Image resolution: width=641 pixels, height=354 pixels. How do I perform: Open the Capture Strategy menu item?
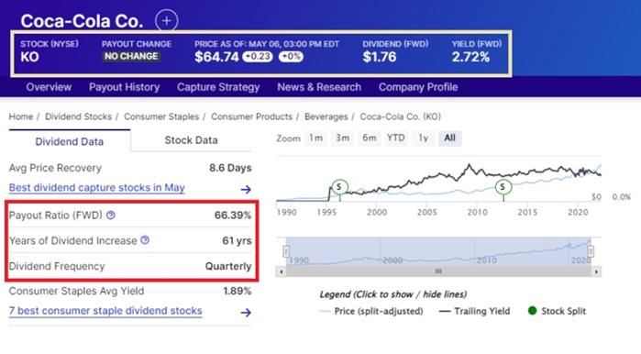(x=218, y=87)
